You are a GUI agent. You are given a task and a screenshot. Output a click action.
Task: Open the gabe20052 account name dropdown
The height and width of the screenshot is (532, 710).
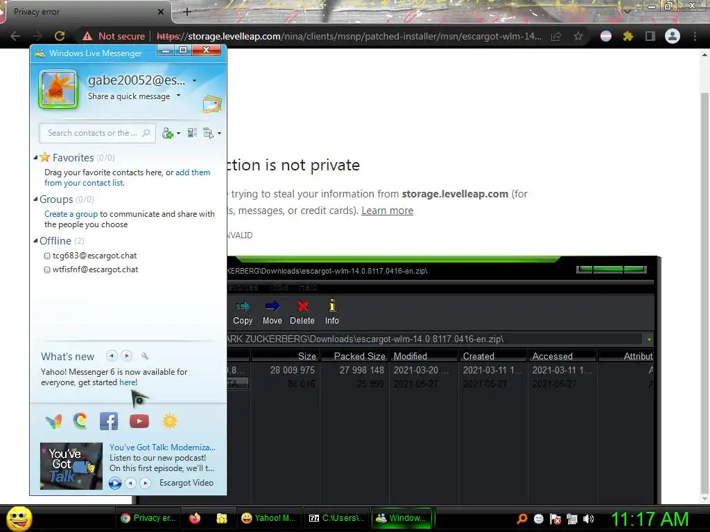[x=195, y=80]
